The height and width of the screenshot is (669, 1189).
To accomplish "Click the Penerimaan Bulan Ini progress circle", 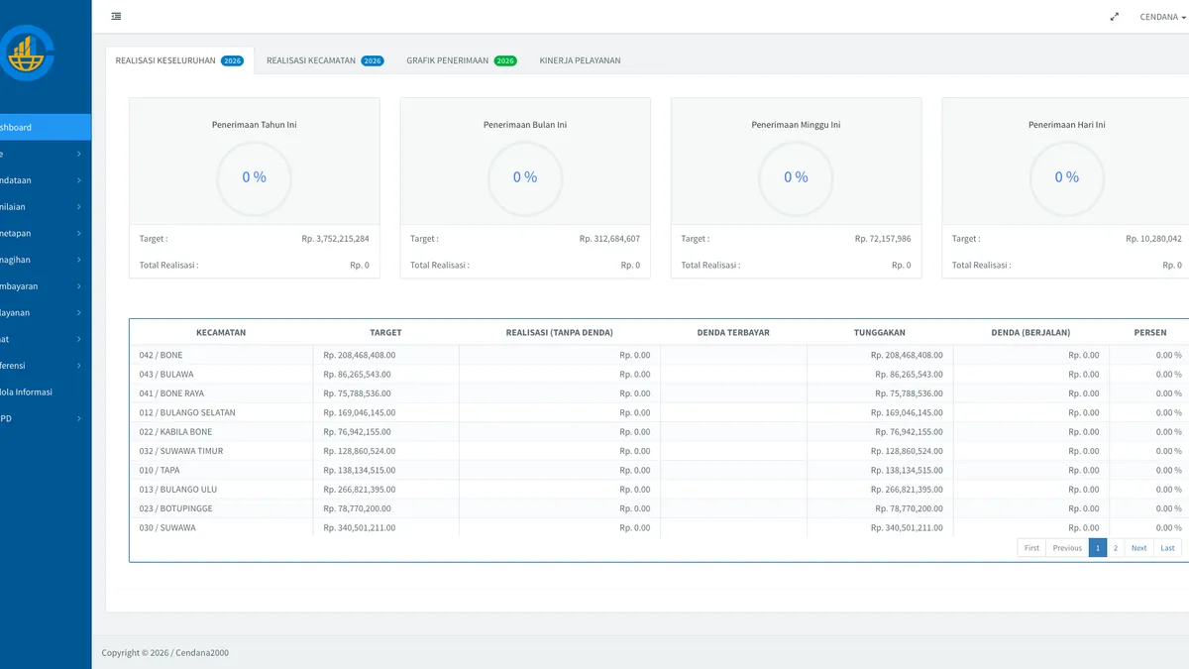I will pos(525,177).
